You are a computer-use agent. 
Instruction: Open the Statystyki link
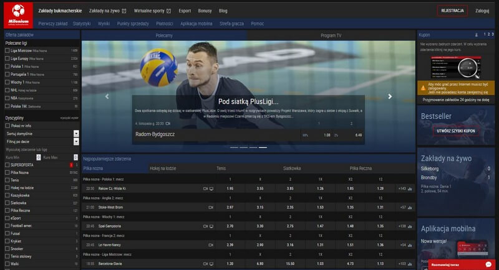82,24
